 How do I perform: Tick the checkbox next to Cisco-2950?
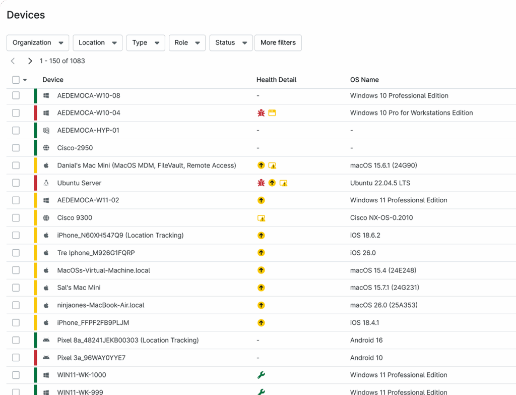15,148
